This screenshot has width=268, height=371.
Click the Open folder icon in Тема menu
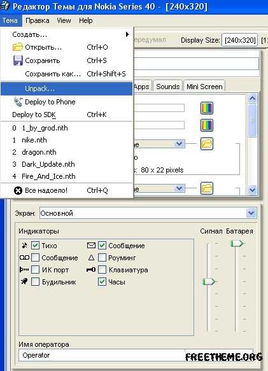click(18, 47)
